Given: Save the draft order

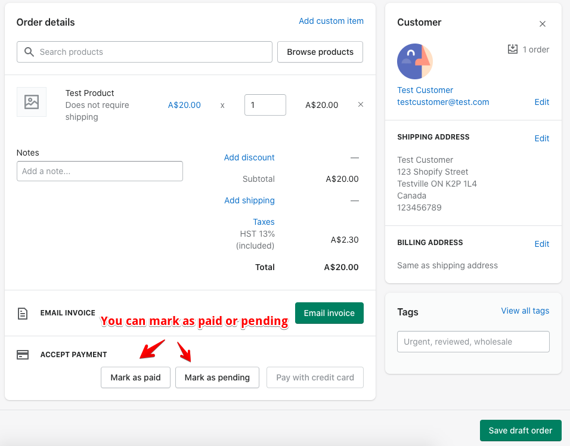Looking at the screenshot, I should (x=521, y=430).
